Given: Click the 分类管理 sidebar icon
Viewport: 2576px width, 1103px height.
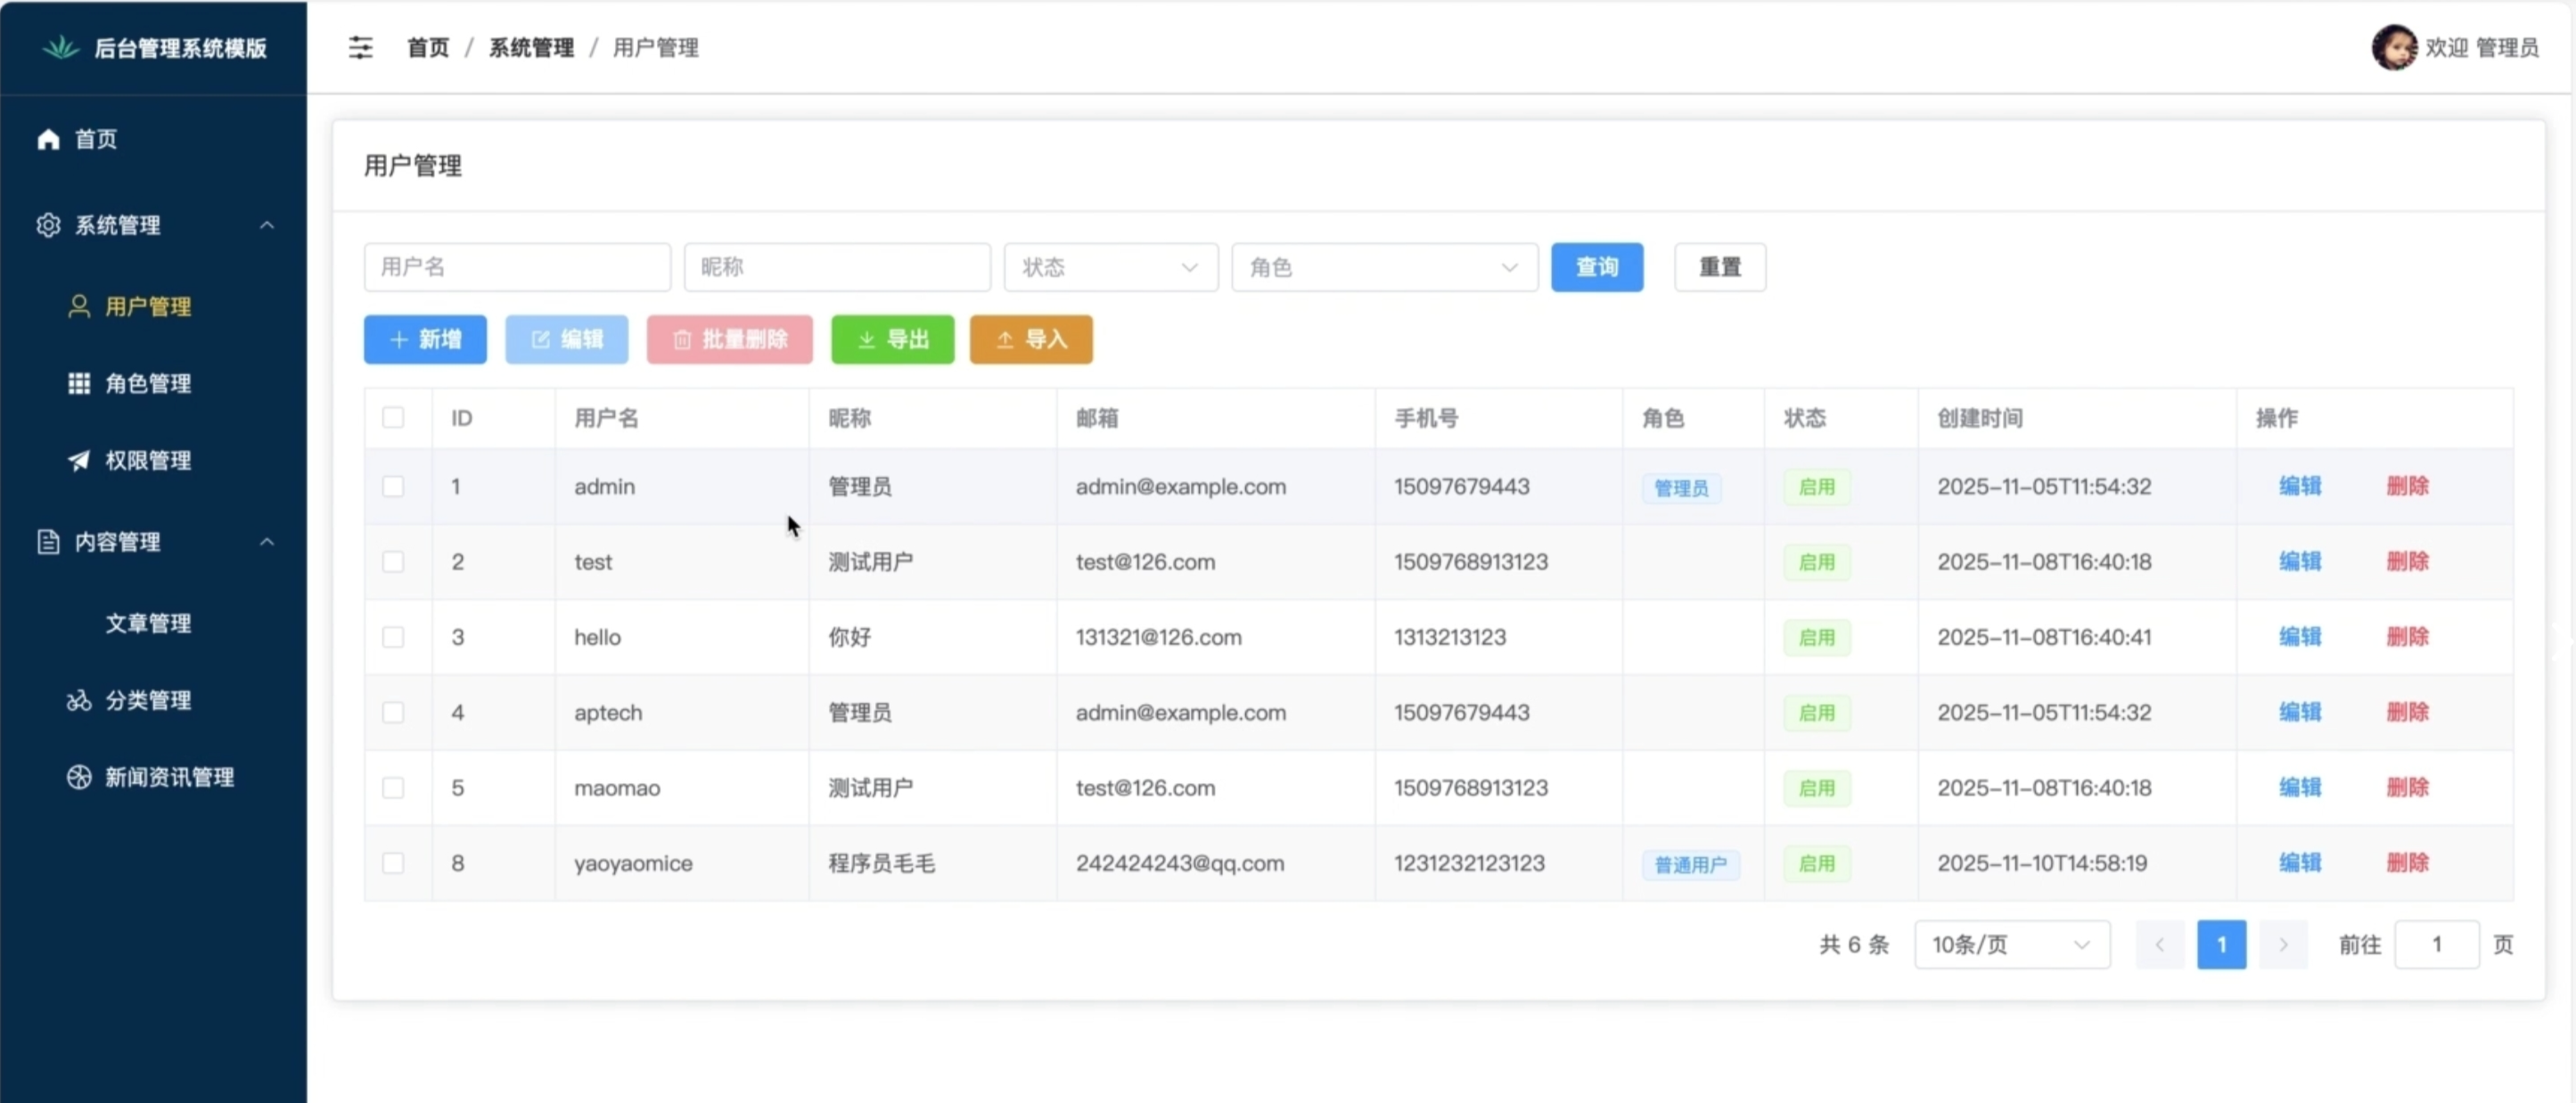Looking at the screenshot, I should pos(79,700).
